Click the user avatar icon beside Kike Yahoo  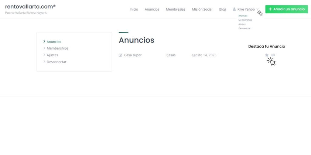[234, 9]
